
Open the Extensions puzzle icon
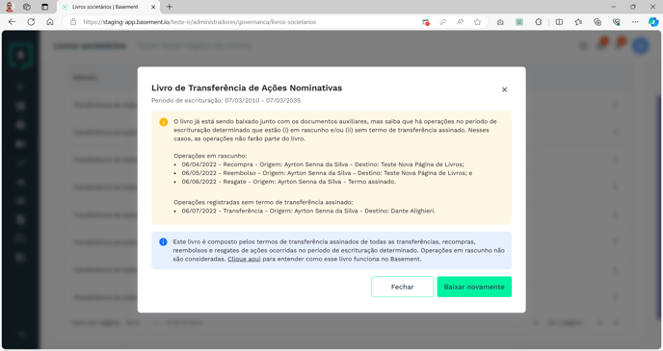click(x=539, y=22)
